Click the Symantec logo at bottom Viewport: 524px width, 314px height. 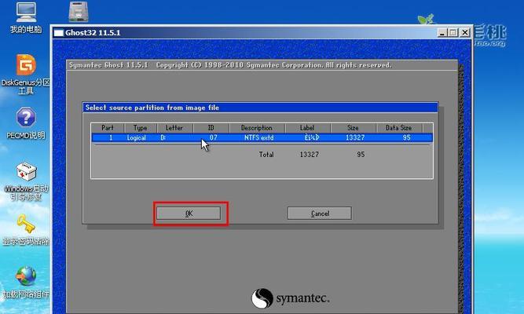pos(290,298)
